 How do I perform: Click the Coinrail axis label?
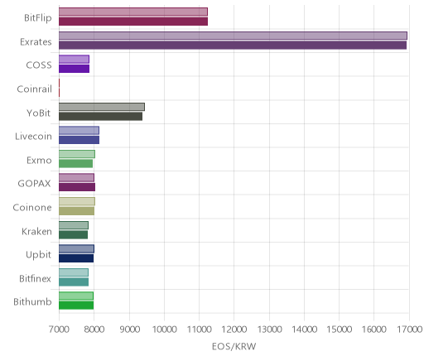coord(35,89)
